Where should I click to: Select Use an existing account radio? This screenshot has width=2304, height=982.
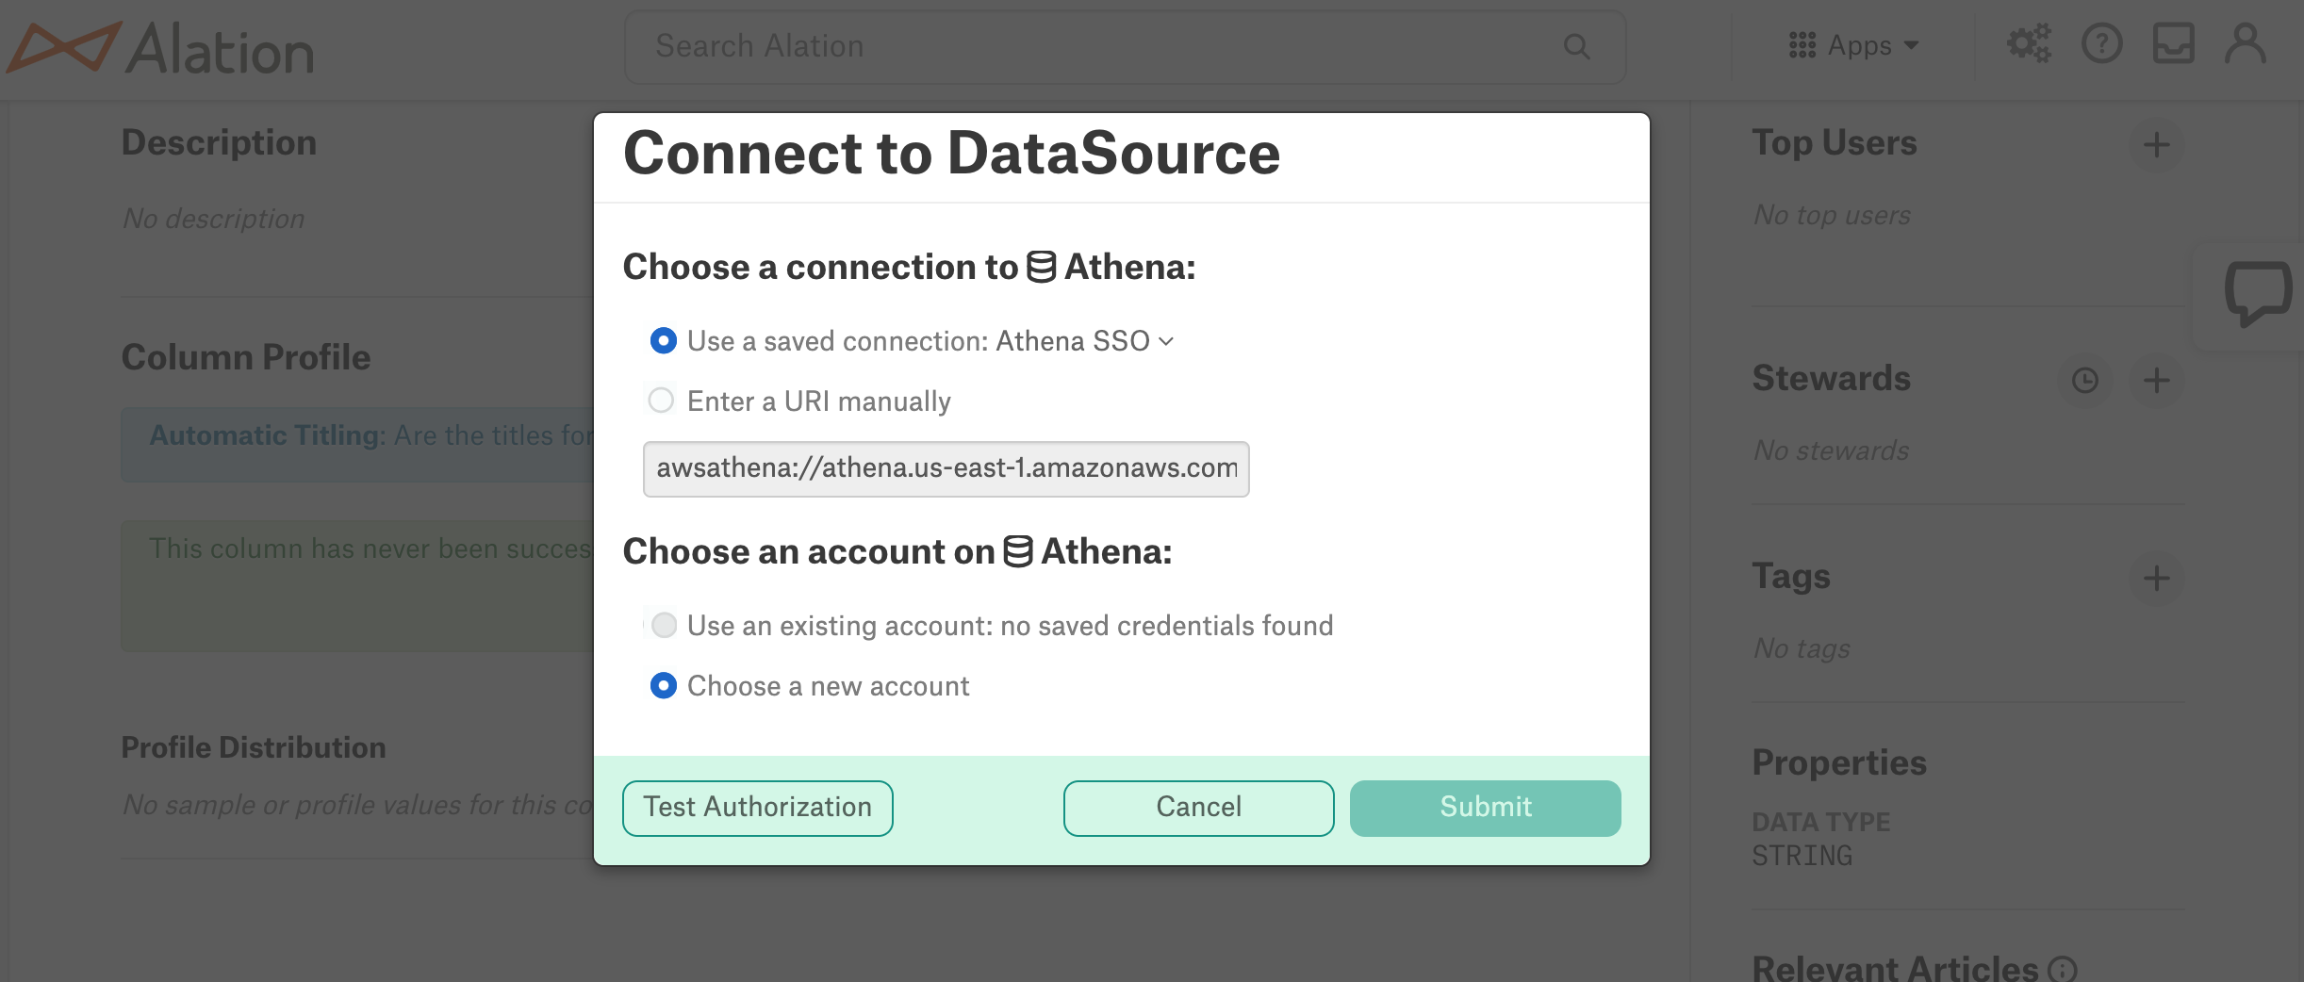pos(665,625)
